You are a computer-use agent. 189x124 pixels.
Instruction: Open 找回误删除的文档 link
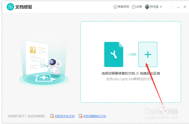(94, 116)
